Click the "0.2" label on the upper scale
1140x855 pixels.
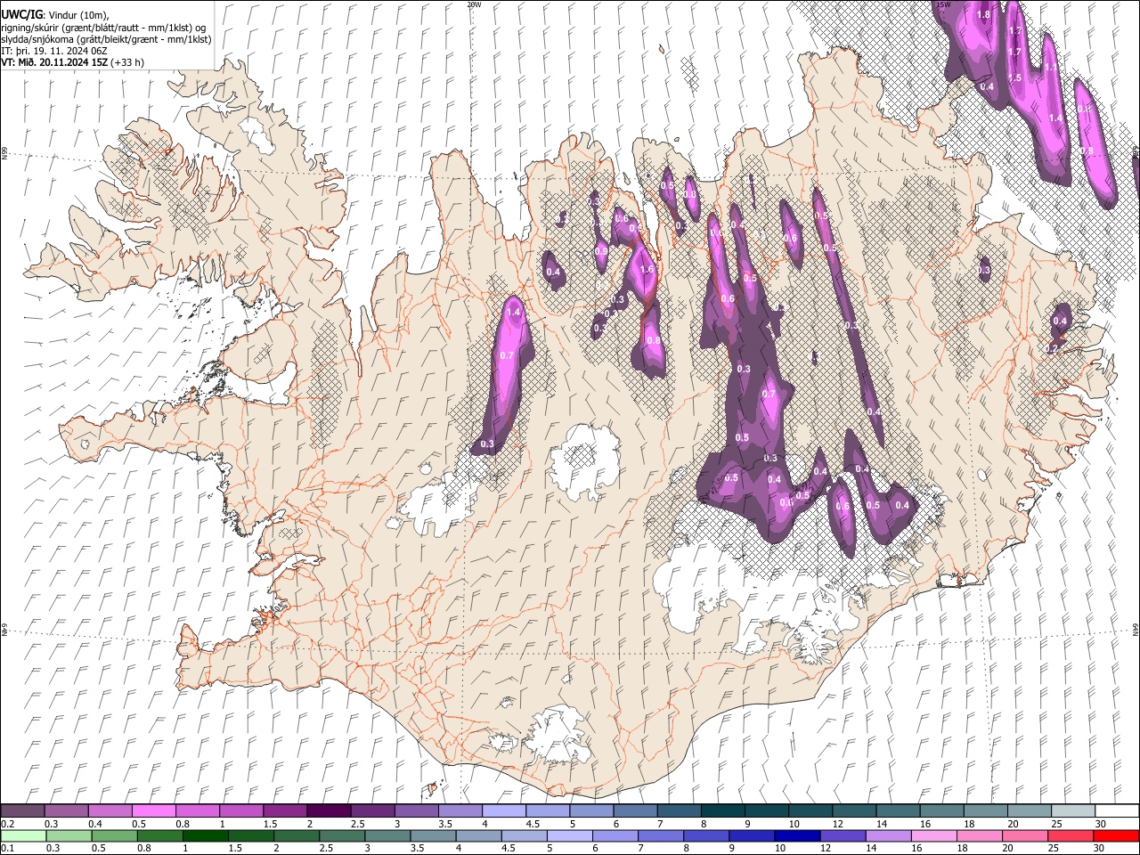pyautogui.click(x=8, y=824)
